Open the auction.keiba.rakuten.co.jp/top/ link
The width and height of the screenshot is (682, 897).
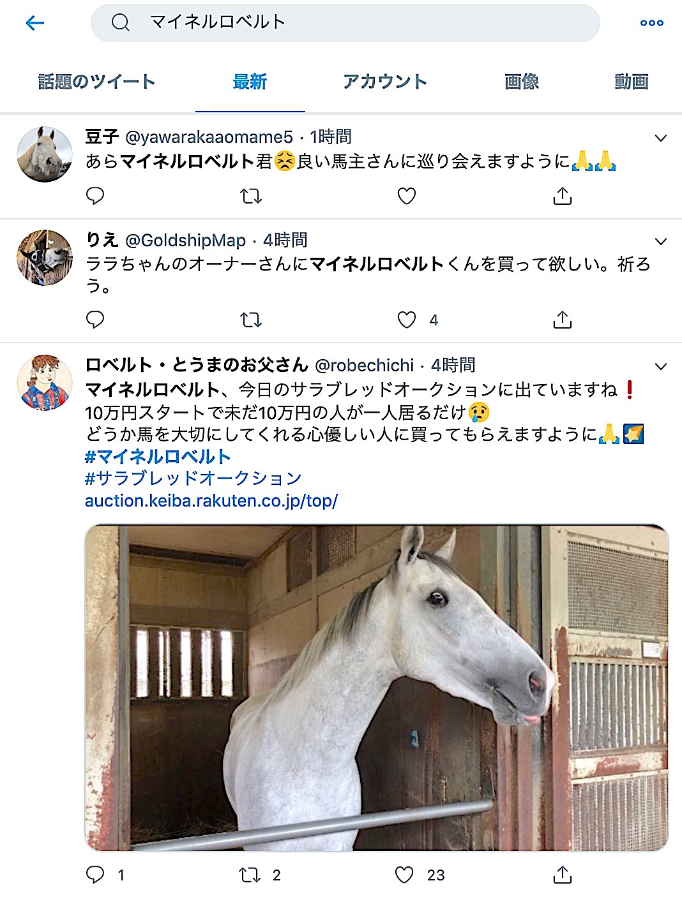pyautogui.click(x=211, y=501)
